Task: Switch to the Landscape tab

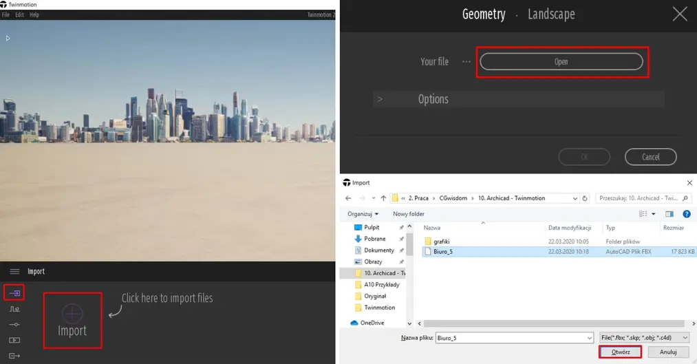Action: point(550,14)
